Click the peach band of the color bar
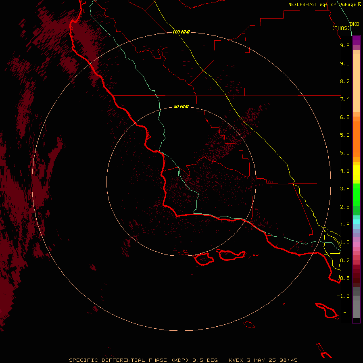This screenshot has height=363, width=363. click(356, 83)
